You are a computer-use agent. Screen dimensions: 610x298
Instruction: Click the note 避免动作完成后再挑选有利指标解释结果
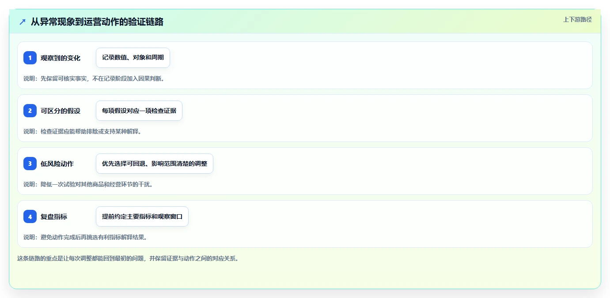click(85, 237)
